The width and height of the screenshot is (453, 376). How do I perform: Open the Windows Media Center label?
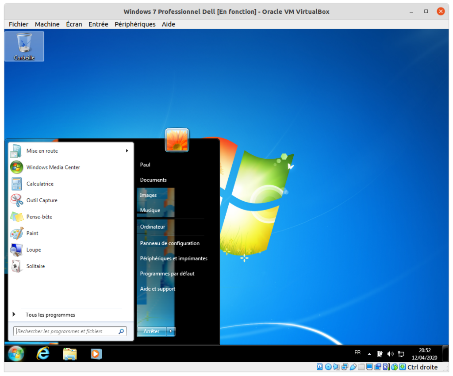53,167
